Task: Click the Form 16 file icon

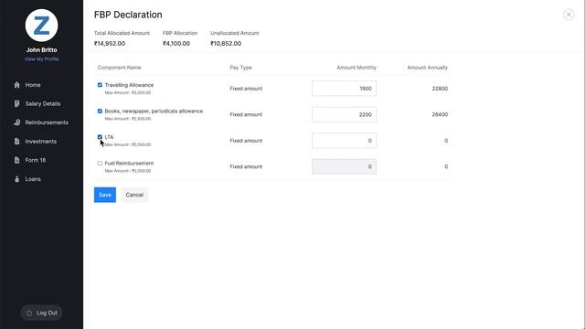Action: tap(16, 160)
